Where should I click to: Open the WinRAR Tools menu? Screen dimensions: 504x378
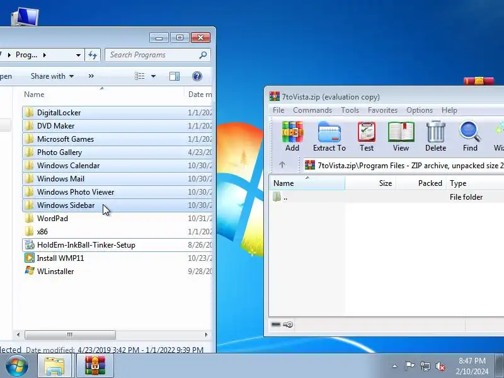pyautogui.click(x=350, y=110)
